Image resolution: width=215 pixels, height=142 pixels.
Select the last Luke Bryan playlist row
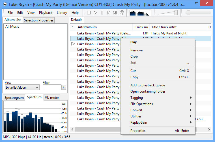(x=95, y=119)
